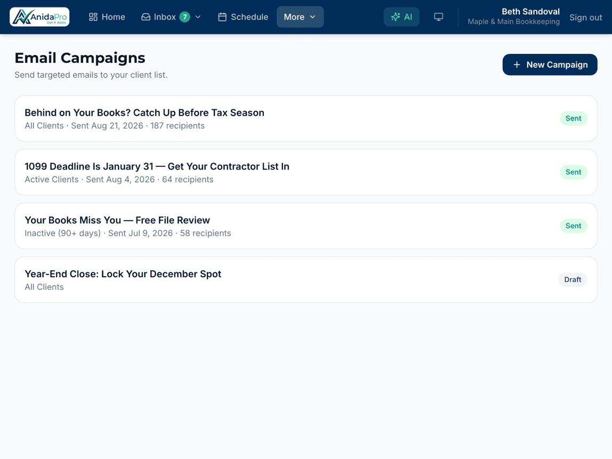Sign out of the account
Image resolution: width=612 pixels, height=459 pixels.
click(x=585, y=18)
